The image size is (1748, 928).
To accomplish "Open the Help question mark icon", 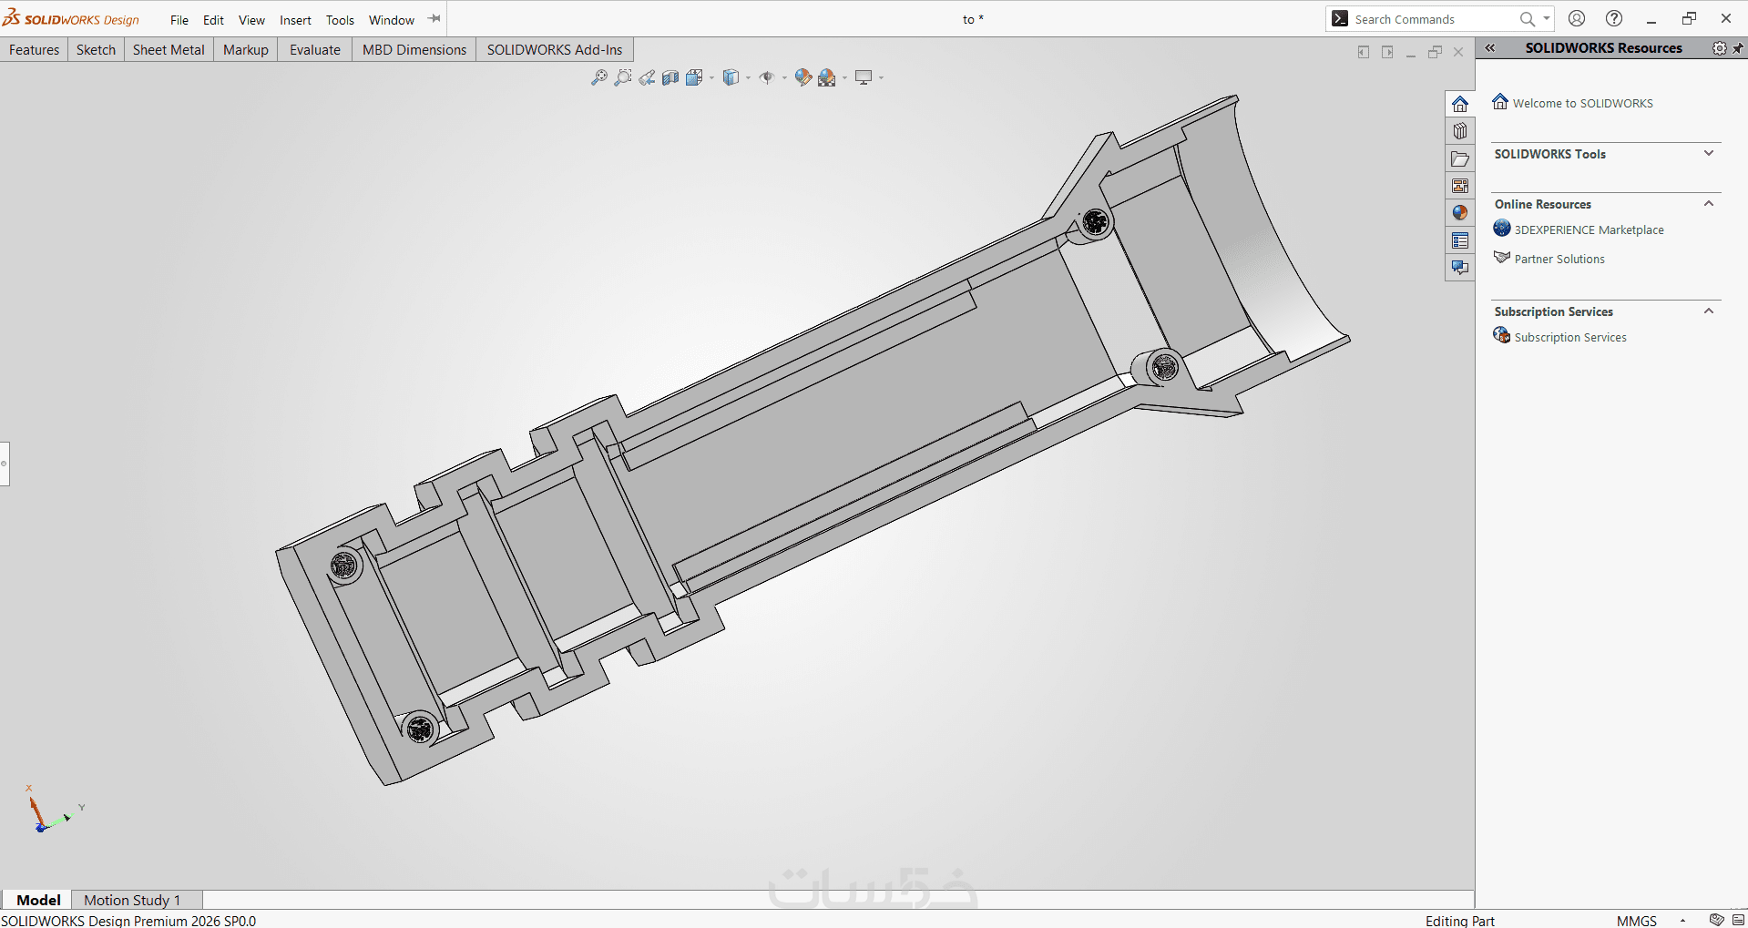I will pyautogui.click(x=1614, y=18).
